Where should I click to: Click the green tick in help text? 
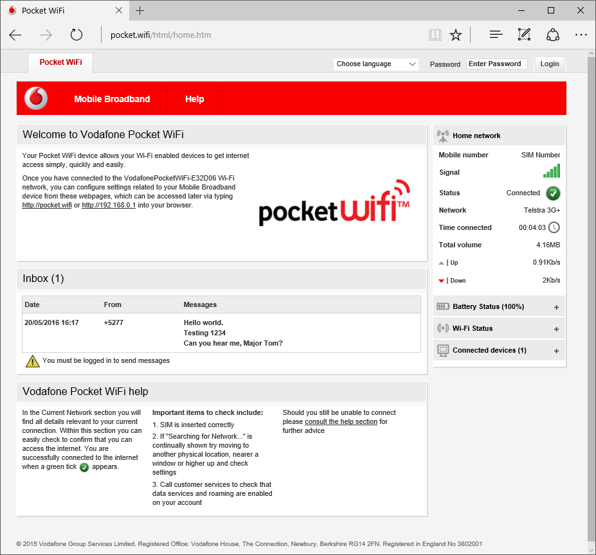pos(84,467)
